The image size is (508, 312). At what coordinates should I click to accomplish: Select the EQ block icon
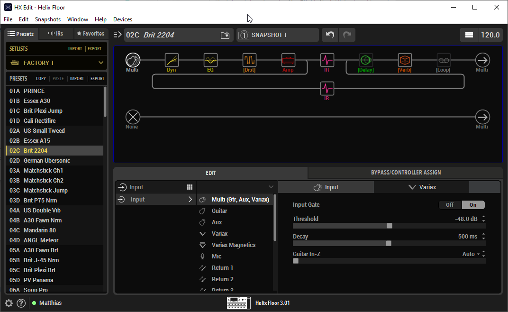pos(210,60)
